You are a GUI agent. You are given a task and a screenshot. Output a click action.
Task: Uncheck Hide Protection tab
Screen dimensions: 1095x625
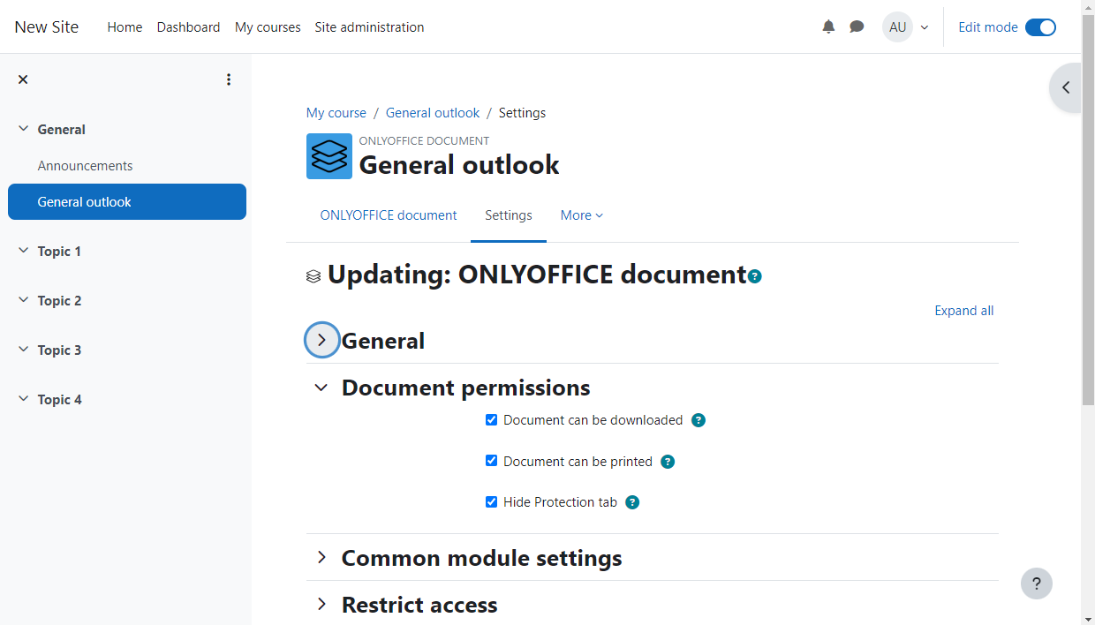pyautogui.click(x=491, y=501)
